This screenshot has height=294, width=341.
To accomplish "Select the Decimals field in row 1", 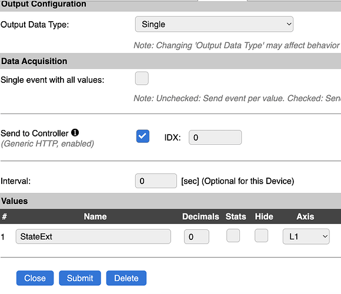I will pos(196,236).
